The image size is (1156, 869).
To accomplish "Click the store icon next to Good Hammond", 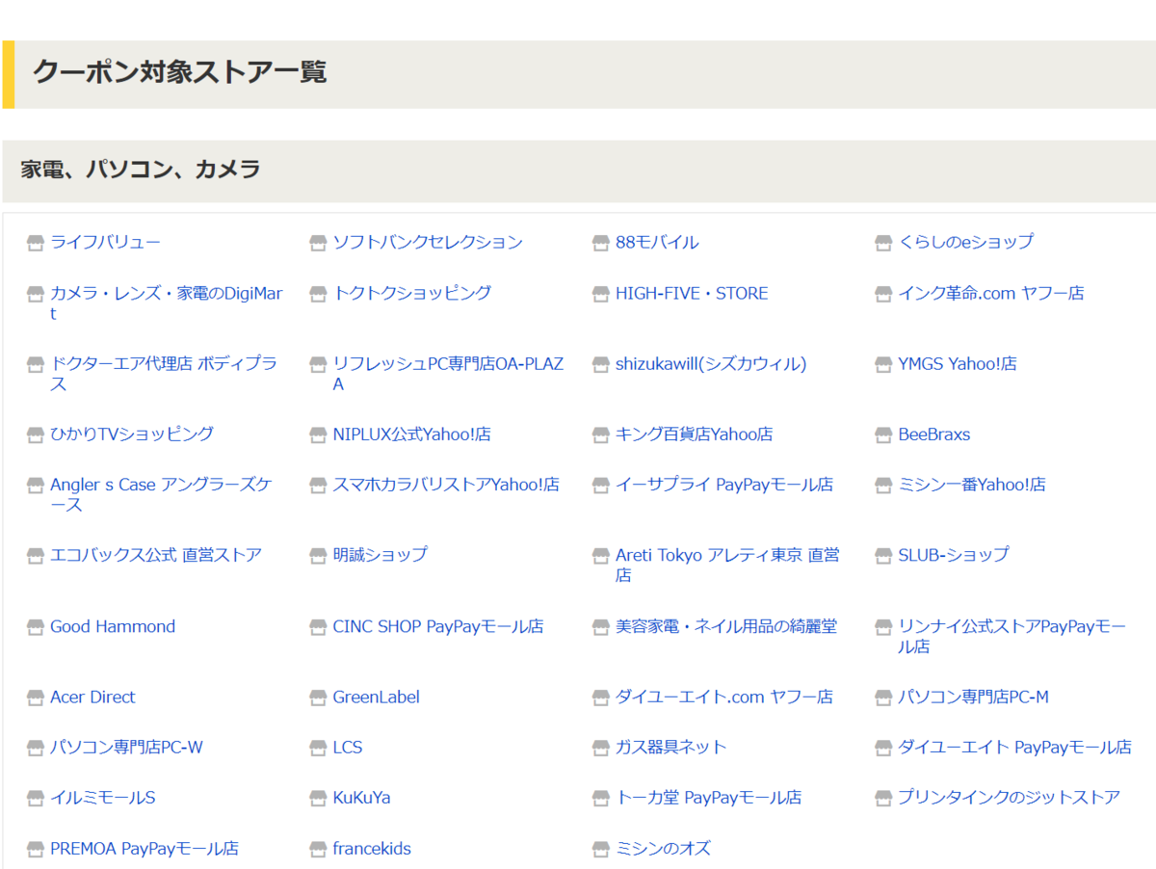I will tap(36, 627).
